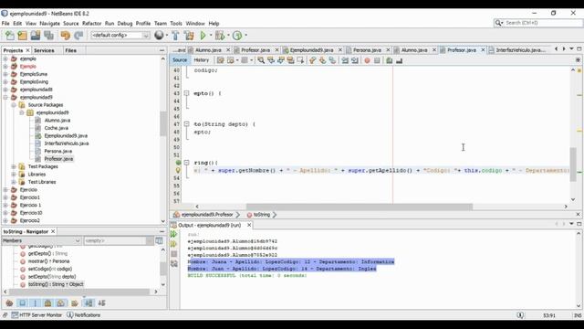Stop the running process in Output

(x=174, y=254)
